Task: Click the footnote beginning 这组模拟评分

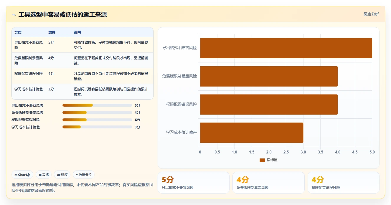Action: coord(82,188)
